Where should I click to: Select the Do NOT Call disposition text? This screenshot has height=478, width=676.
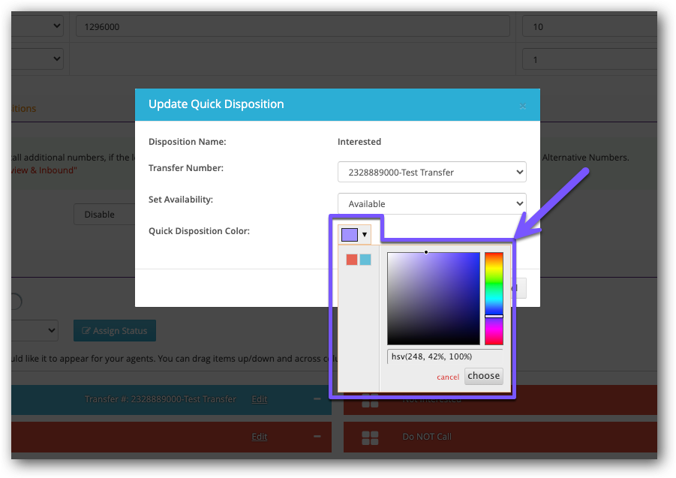coord(427,437)
